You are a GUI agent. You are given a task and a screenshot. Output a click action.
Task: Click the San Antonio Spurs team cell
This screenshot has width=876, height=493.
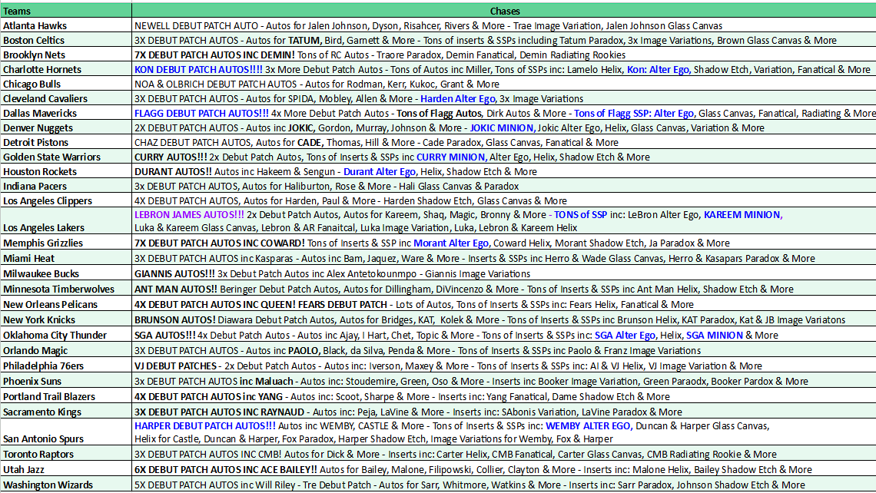point(66,432)
